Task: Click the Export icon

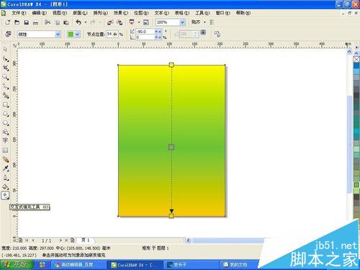Action: tap(120, 22)
